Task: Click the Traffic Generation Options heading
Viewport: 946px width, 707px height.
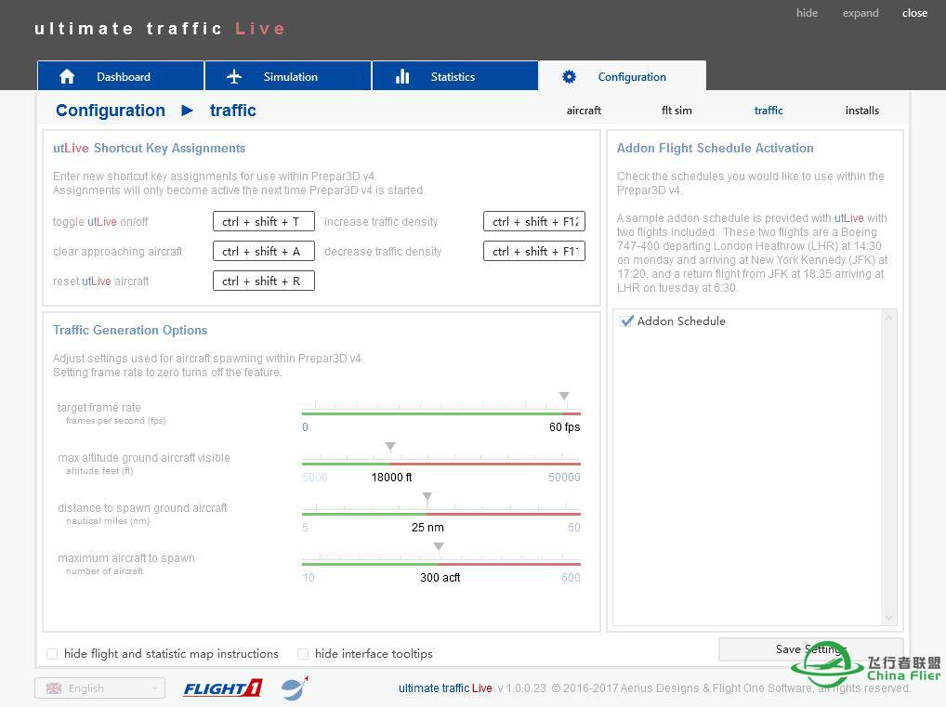Action: point(130,330)
